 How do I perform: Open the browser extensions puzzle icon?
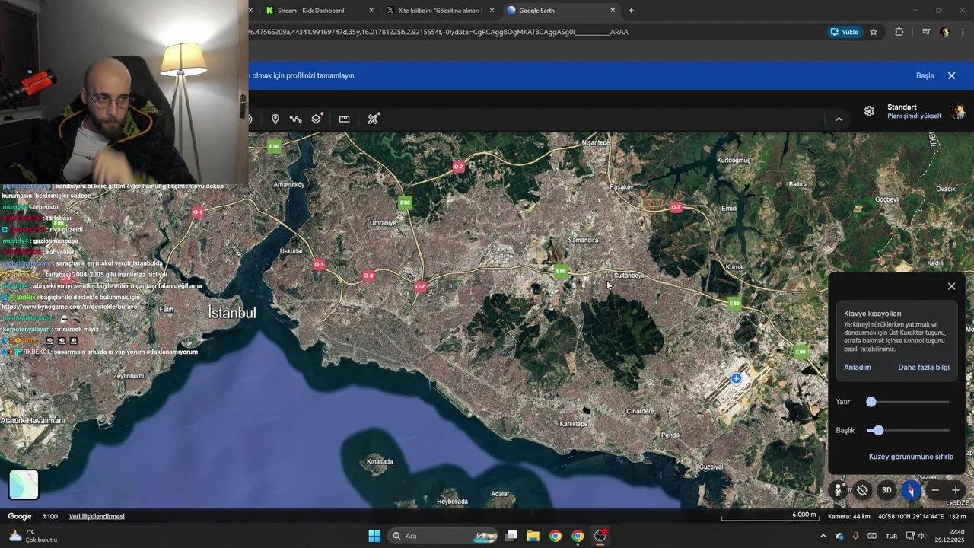[899, 32]
